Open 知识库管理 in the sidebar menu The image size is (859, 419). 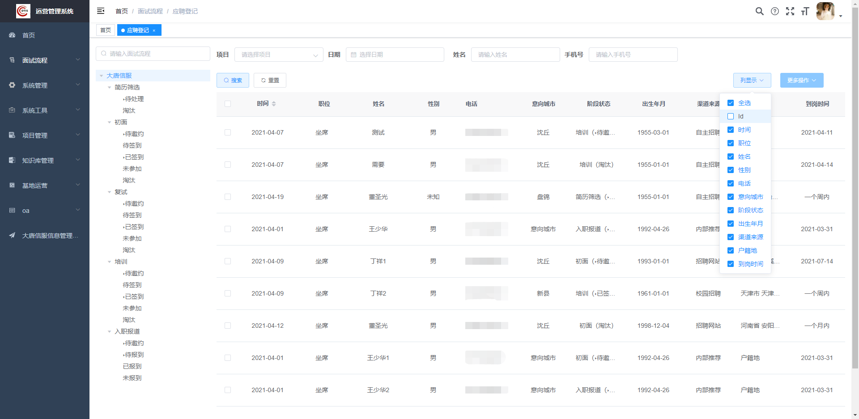pyautogui.click(x=38, y=160)
